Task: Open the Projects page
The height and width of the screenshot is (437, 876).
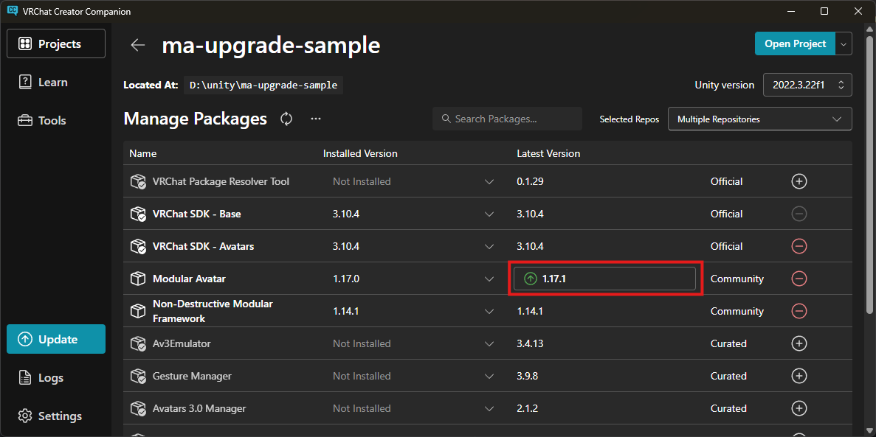Action: [x=56, y=43]
